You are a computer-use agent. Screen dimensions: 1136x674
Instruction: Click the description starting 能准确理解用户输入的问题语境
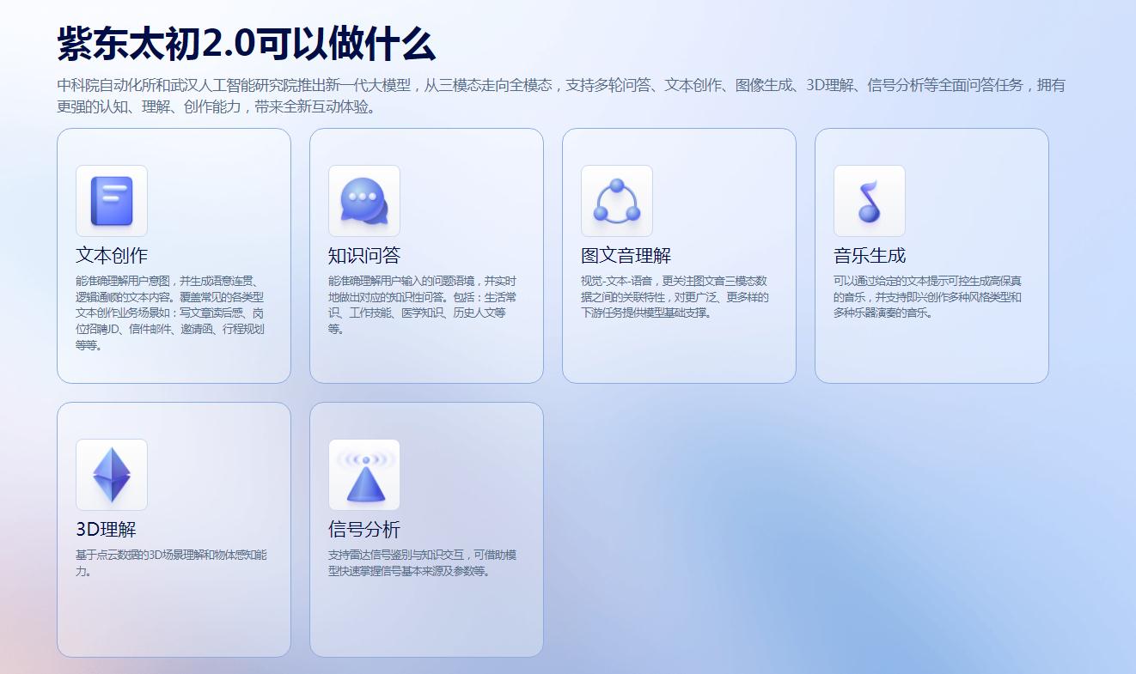[x=423, y=305]
